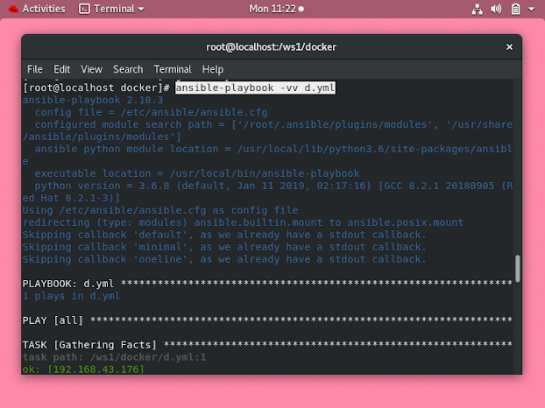Image resolution: width=545 pixels, height=408 pixels.
Task: Open the View menu
Action: 91,69
